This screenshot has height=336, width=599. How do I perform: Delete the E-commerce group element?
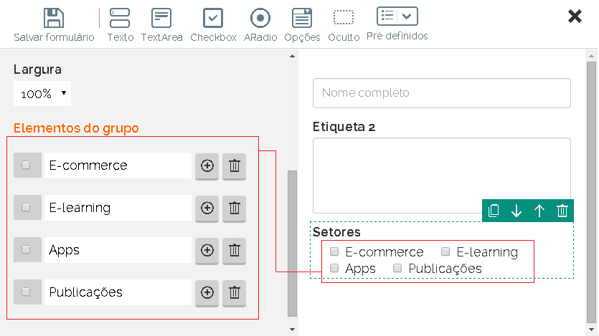[x=234, y=165]
